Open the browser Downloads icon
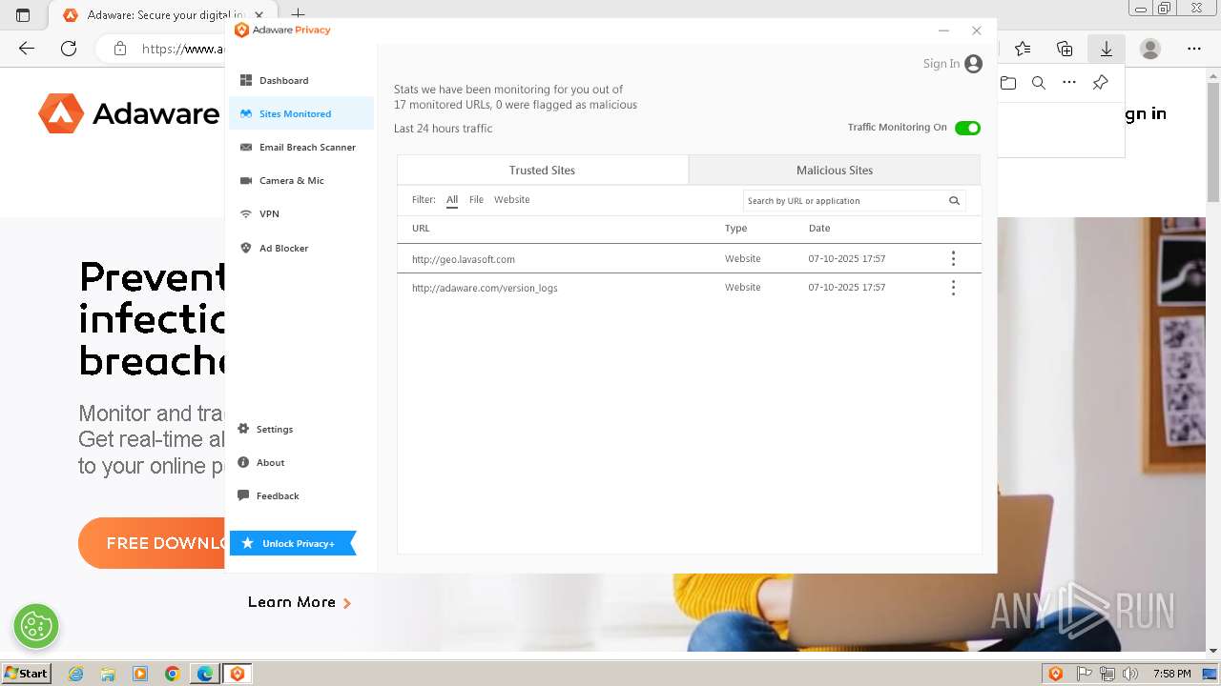This screenshot has height=686, width=1221. coord(1107,49)
